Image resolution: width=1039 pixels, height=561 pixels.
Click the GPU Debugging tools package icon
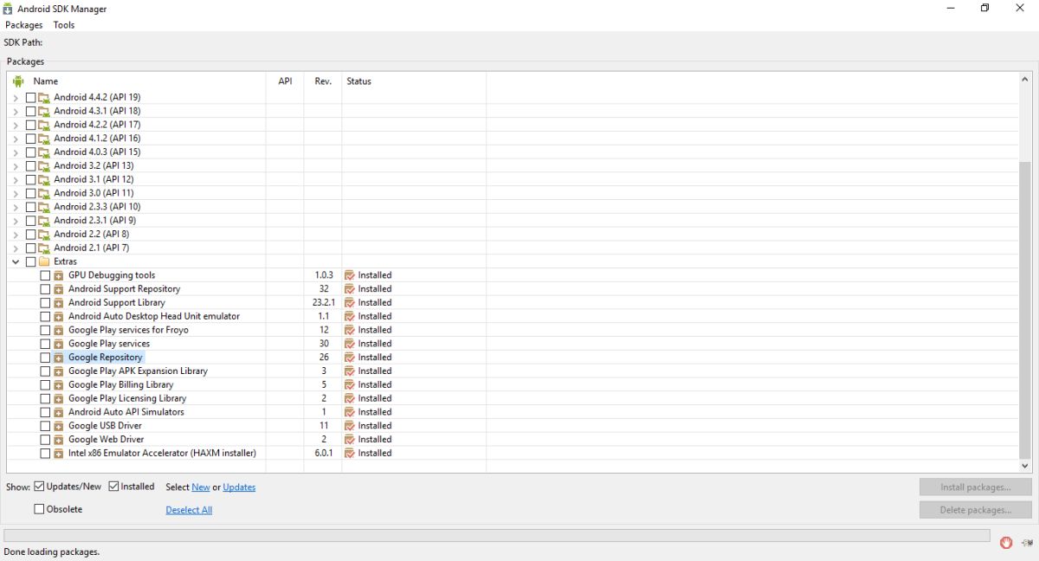59,275
